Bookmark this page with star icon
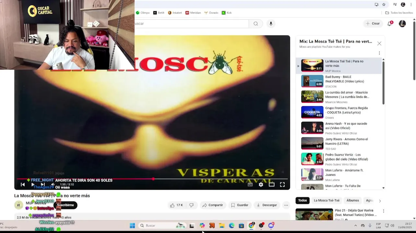This screenshot has height=233, width=416. 384,5
